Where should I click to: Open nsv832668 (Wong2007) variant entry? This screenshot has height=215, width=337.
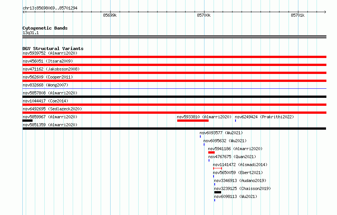pos(45,85)
